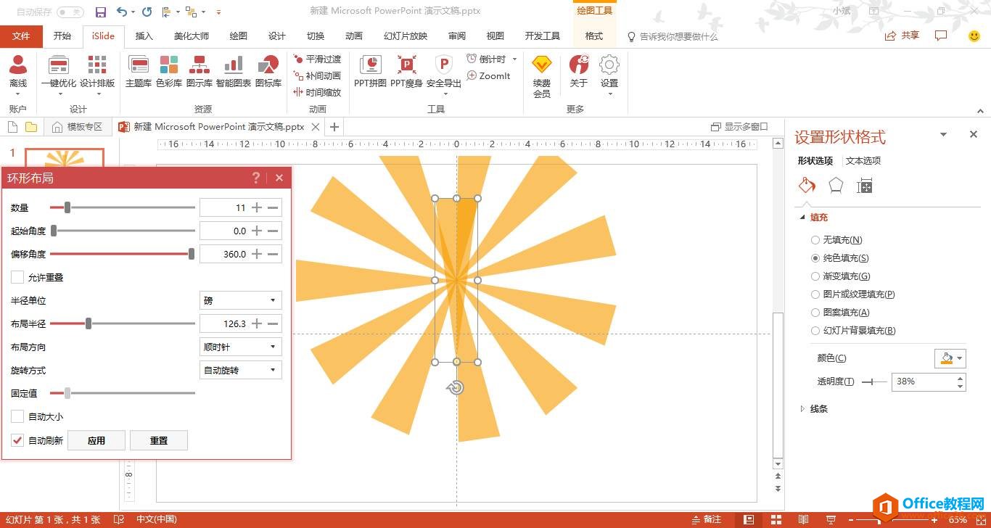Image resolution: width=991 pixels, height=528 pixels.
Task: Open the 主题库 resource library
Action: coord(138,70)
